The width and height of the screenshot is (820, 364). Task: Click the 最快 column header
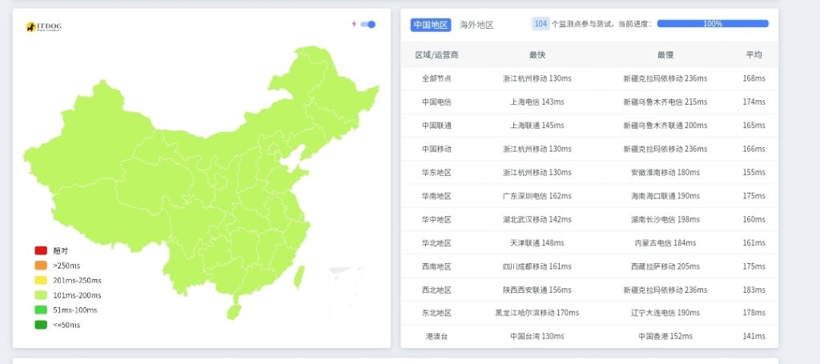(x=537, y=54)
